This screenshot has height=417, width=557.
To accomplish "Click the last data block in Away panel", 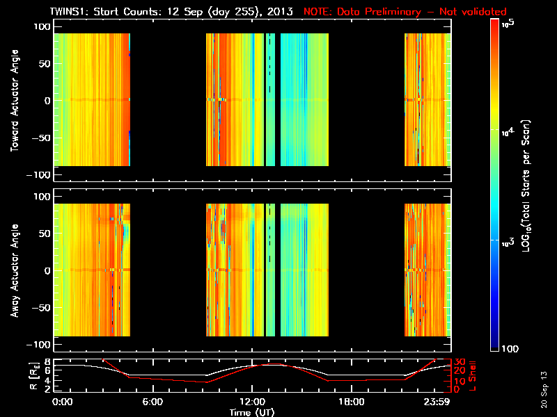I will coord(427,270).
